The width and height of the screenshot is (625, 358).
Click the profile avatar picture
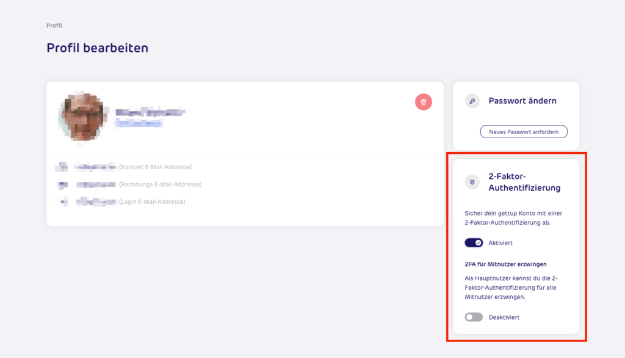tap(83, 116)
